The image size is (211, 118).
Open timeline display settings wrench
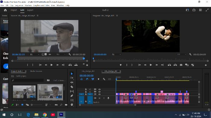104,79
